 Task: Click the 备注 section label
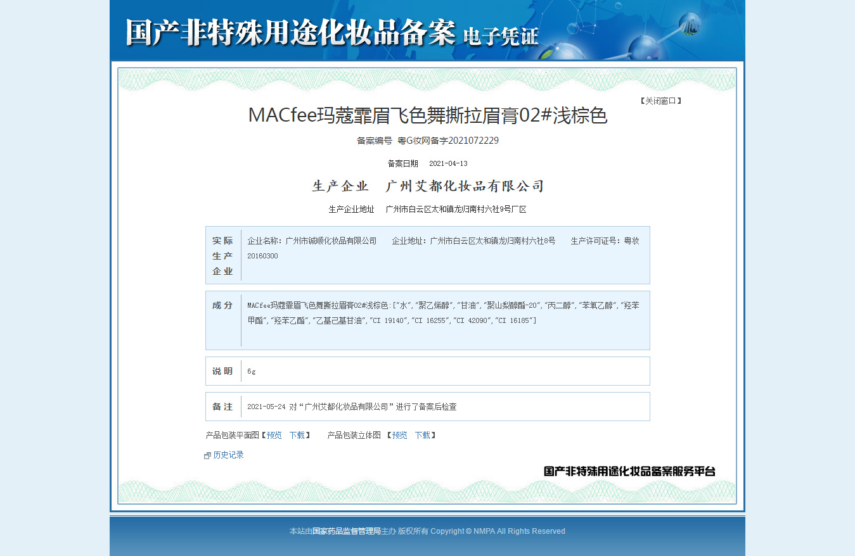coord(222,407)
